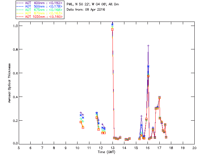Image resolution: width=200 pixels, height=160 pixels.
Task: Click the PML station location header text
Action: [93, 4]
